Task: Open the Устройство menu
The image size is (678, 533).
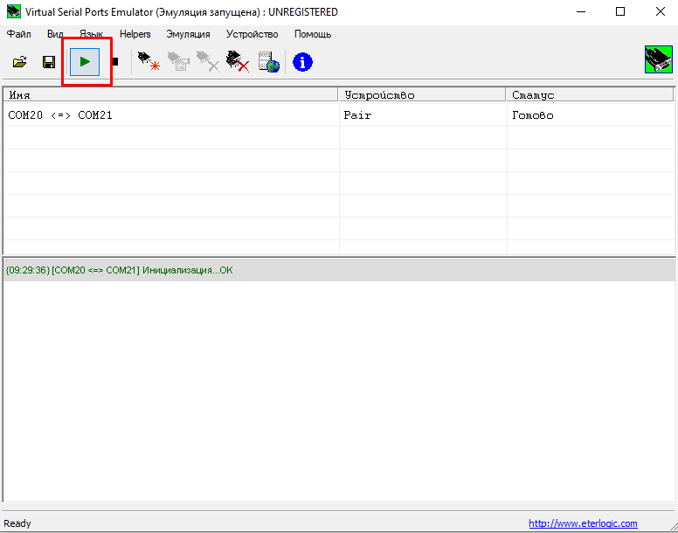Action: coord(253,34)
